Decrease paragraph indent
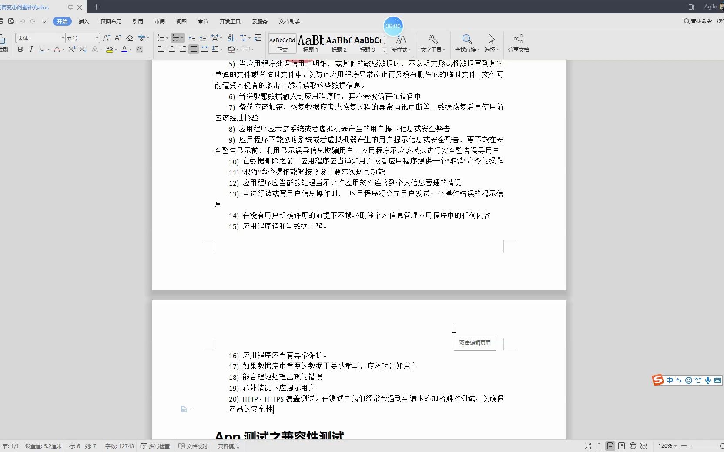Screen dimensions: 724x452 [192, 38]
